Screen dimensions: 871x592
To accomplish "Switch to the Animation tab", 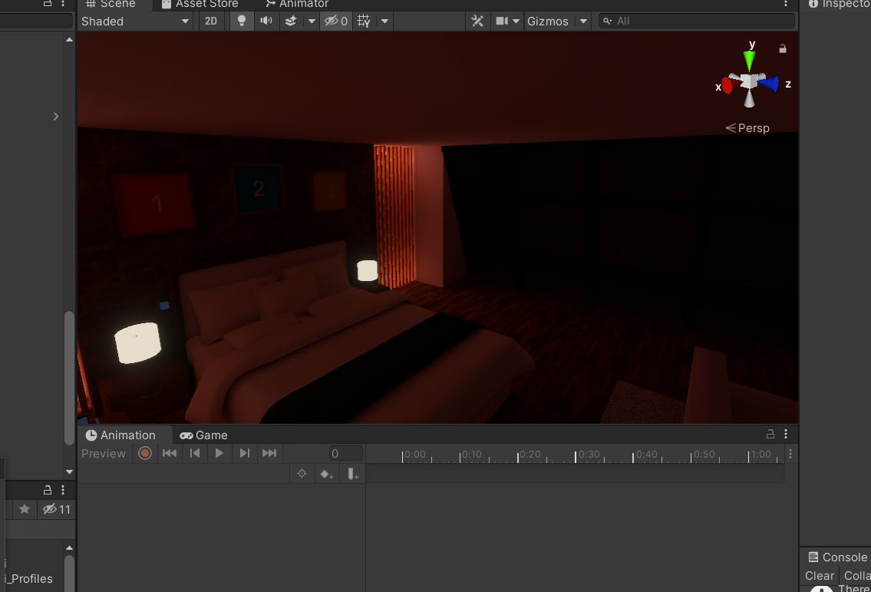I will pos(120,435).
